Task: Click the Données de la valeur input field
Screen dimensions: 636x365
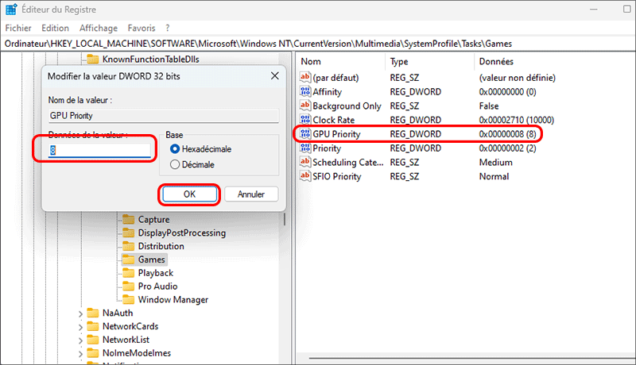Action: point(99,150)
